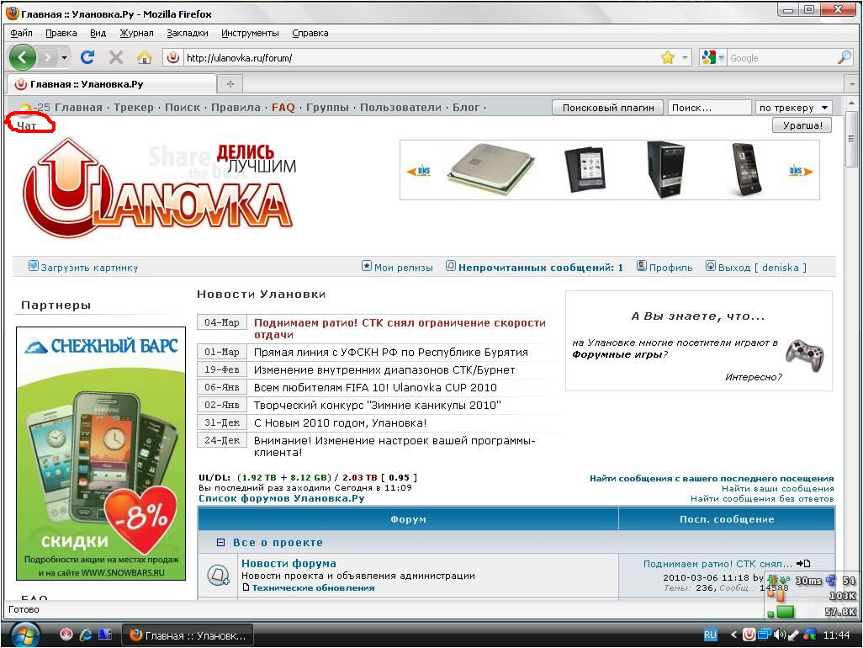Click the Stop loading X icon

click(x=115, y=57)
